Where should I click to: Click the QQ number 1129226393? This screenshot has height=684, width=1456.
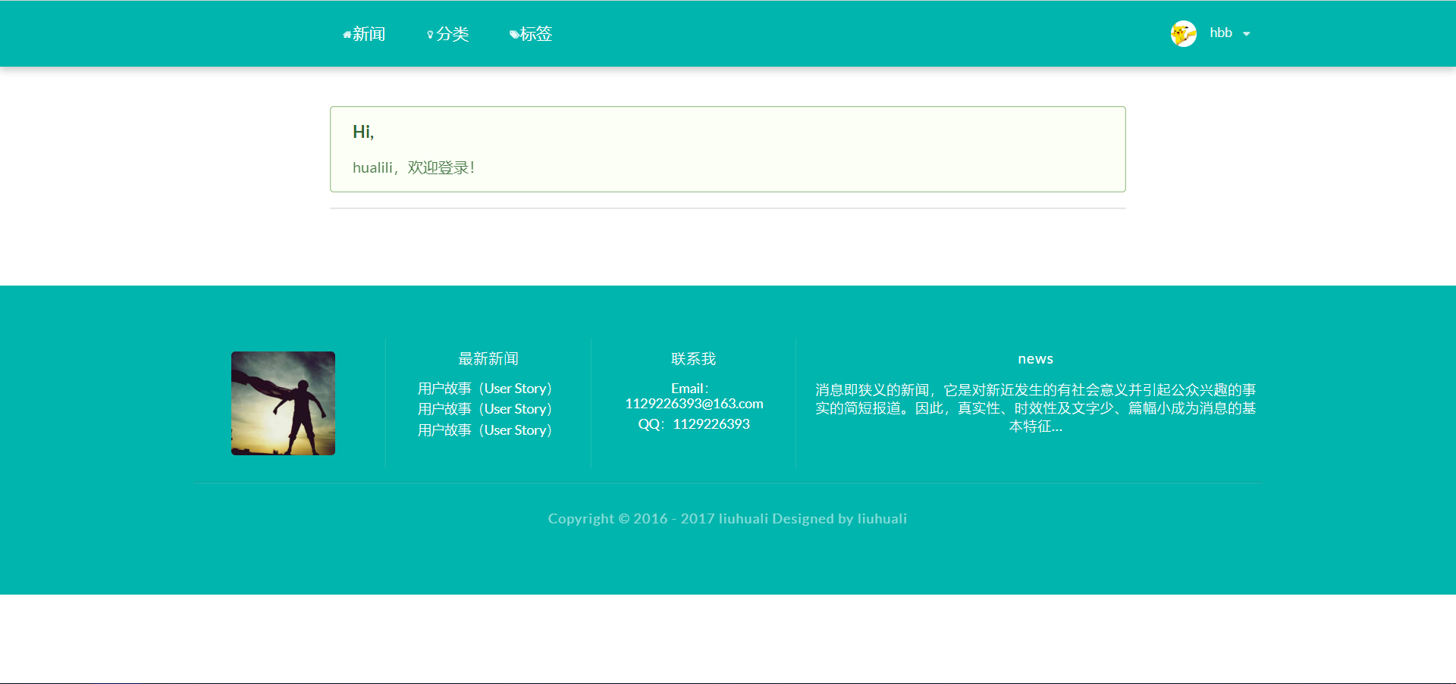tap(711, 424)
